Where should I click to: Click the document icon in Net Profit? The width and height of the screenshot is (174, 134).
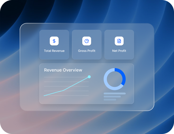coord(119,41)
